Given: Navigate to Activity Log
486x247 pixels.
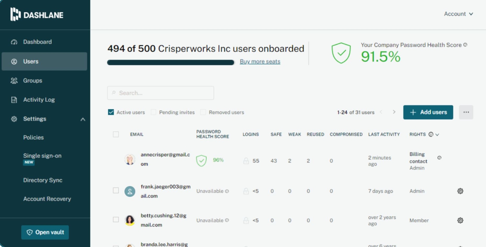Looking at the screenshot, I should click(x=39, y=100).
